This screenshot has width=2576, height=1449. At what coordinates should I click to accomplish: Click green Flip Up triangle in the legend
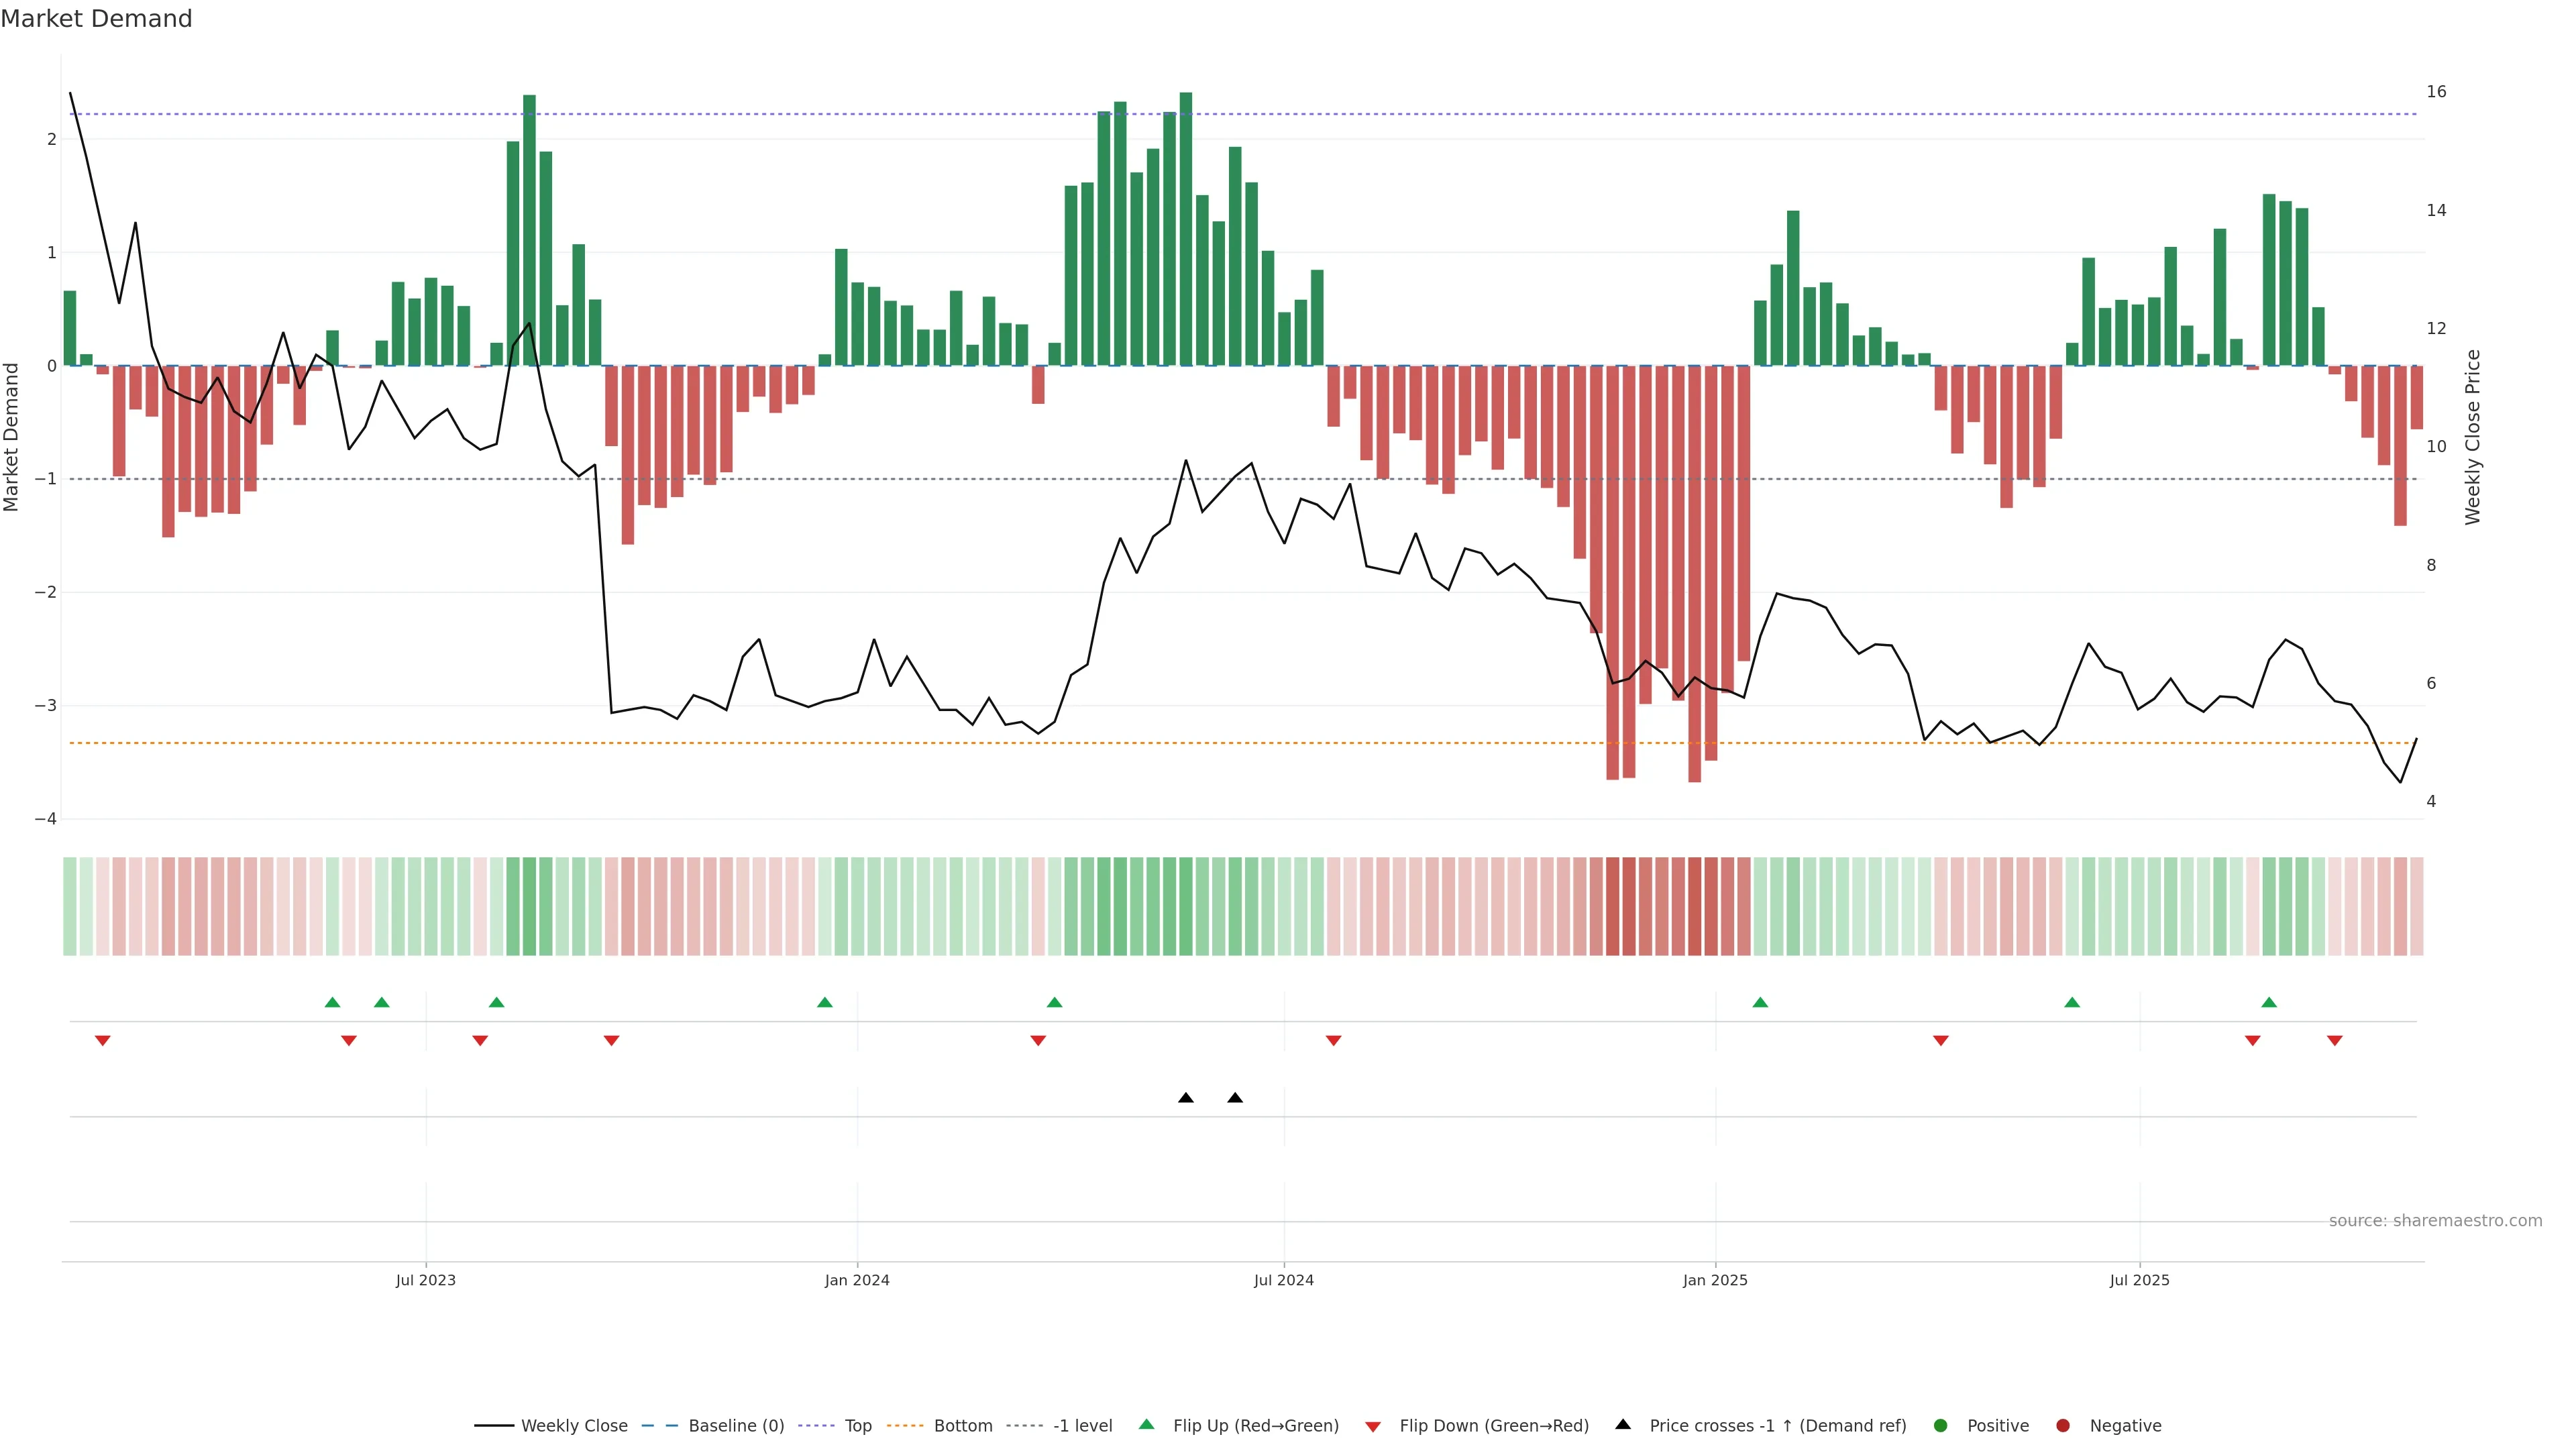(x=1147, y=1424)
